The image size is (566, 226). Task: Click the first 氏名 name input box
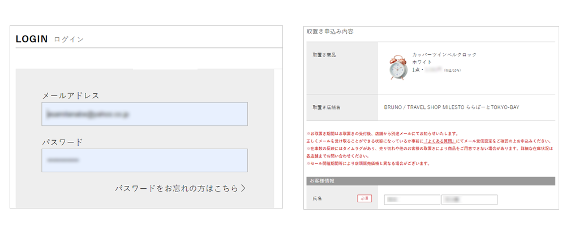coord(411,199)
